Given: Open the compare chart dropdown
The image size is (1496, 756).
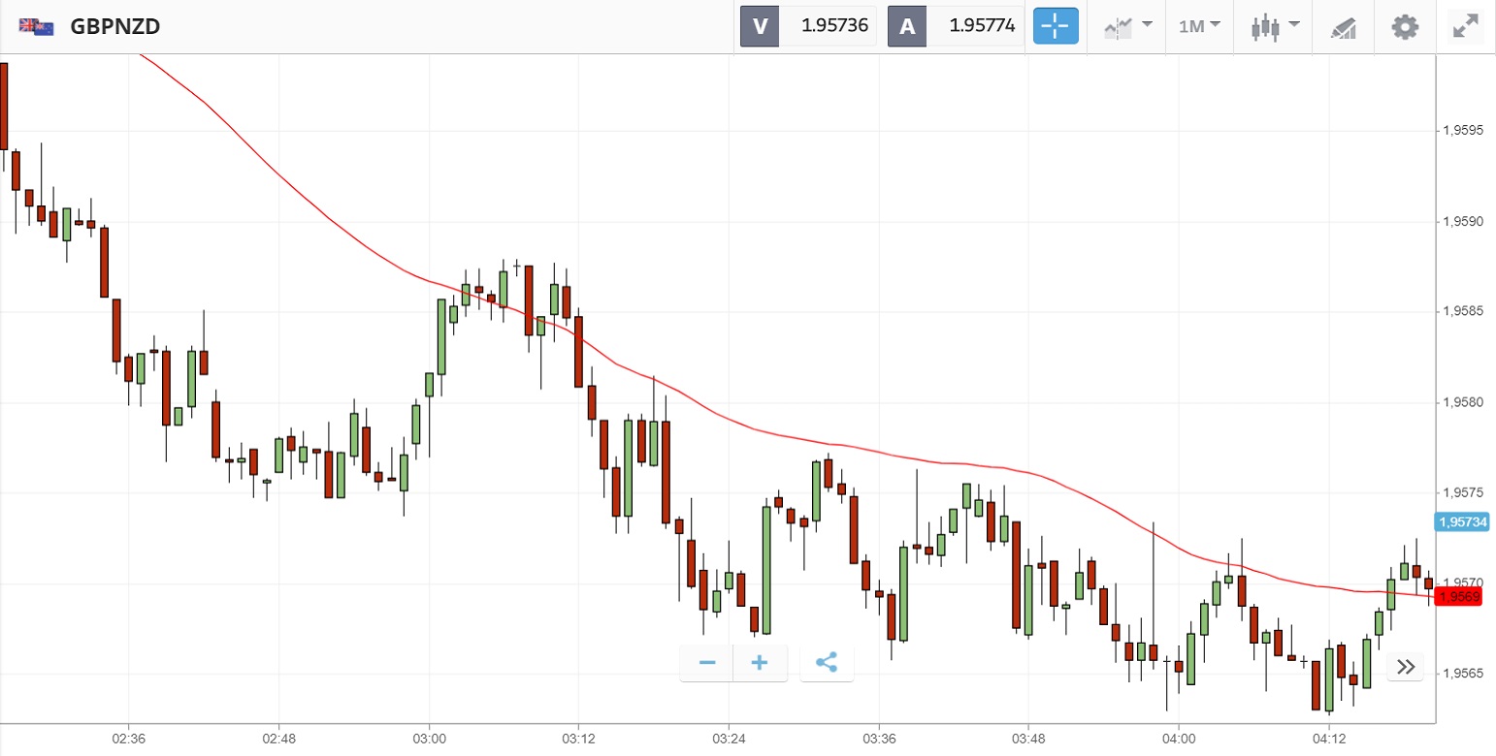Looking at the screenshot, I should (1128, 26).
